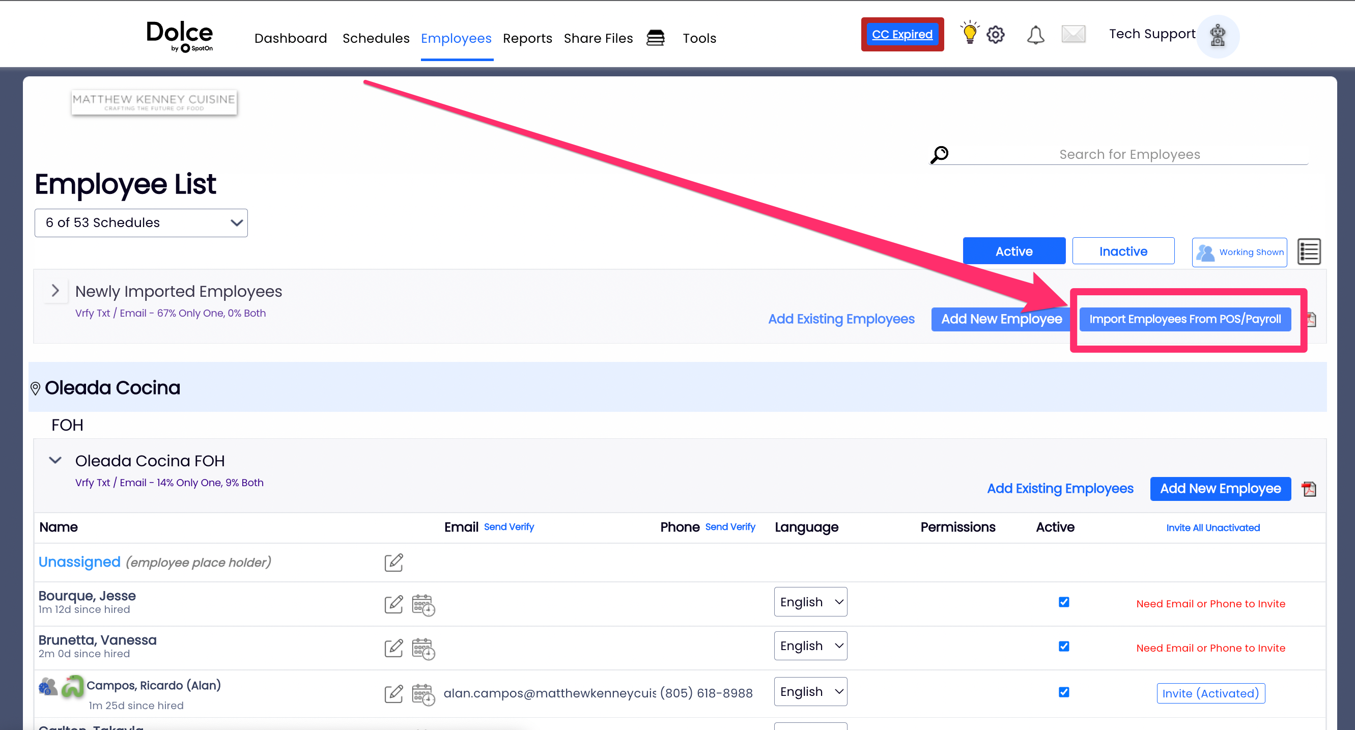Image resolution: width=1355 pixels, height=730 pixels.
Task: Uncheck Active checkbox for Bourque, Jesse
Action: (1064, 602)
